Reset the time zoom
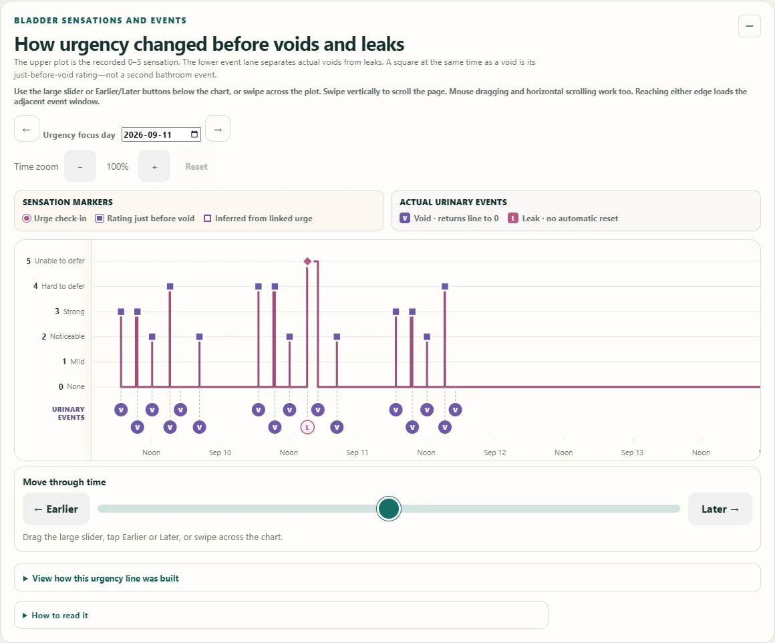The height and width of the screenshot is (643, 775). tap(196, 166)
